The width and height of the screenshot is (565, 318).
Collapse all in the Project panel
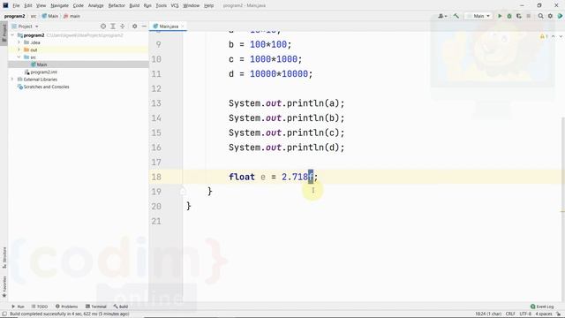coord(123,26)
